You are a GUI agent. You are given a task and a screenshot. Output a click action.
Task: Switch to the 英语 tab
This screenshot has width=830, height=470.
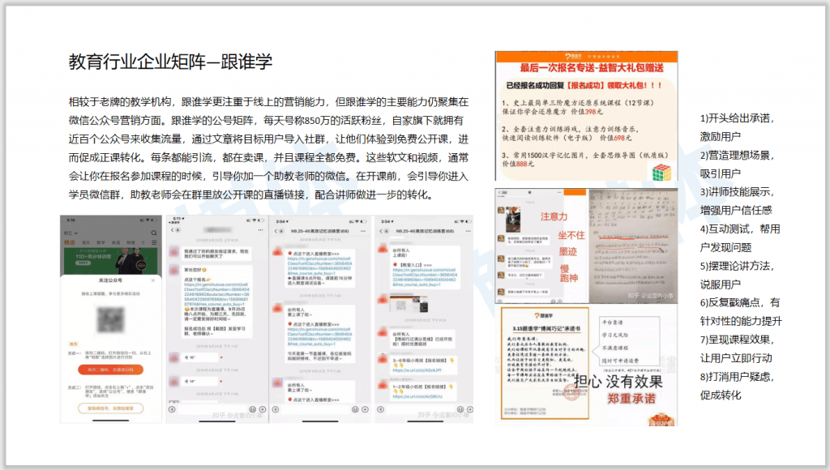tap(115, 242)
